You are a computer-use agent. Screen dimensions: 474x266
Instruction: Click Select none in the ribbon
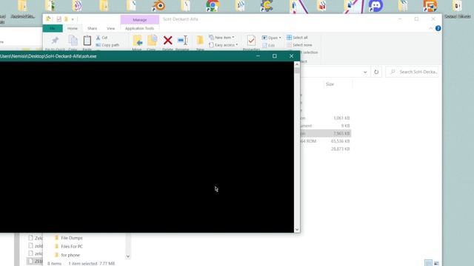[x=299, y=45]
